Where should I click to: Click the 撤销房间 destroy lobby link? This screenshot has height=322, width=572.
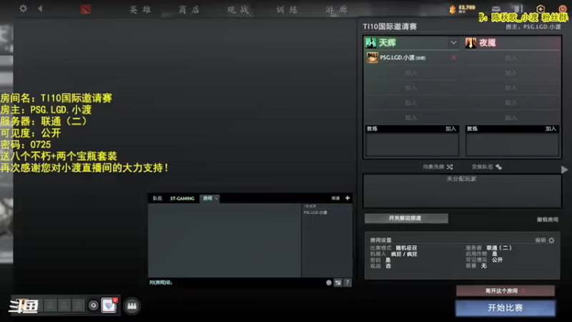coord(547,220)
